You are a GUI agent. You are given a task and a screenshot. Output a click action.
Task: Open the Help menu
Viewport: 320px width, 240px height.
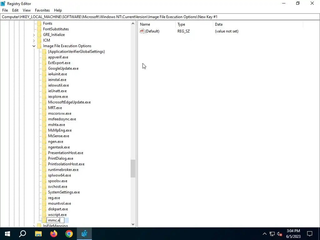pyautogui.click(x=58, y=10)
